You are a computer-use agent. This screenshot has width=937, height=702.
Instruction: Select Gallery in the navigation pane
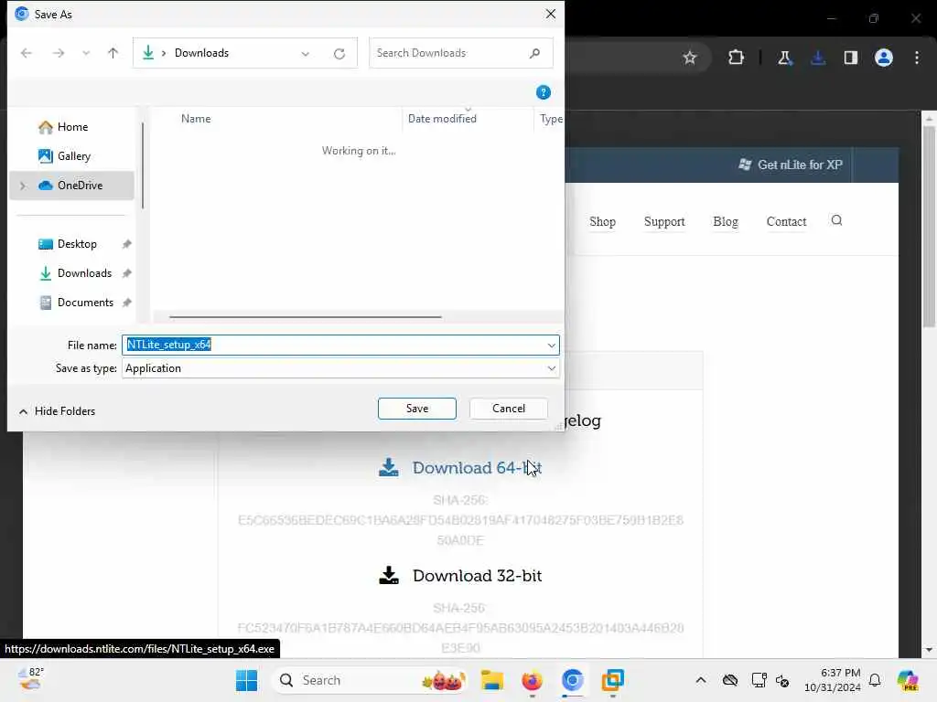[73, 156]
